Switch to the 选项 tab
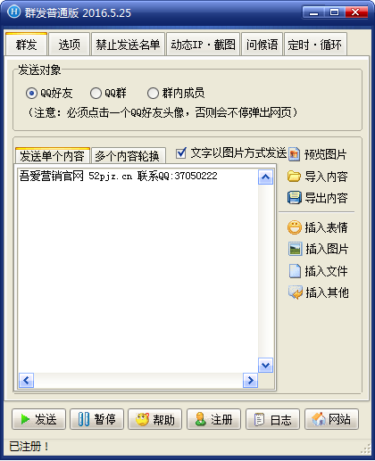This screenshot has height=461, width=375. (x=69, y=45)
